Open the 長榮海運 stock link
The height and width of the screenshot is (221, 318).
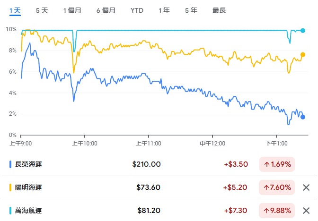(29, 164)
